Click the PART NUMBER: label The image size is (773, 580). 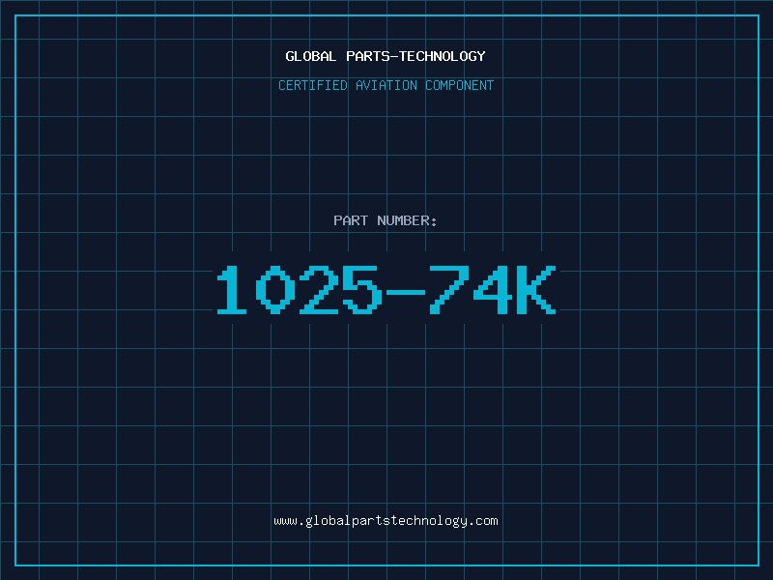pyautogui.click(x=386, y=220)
